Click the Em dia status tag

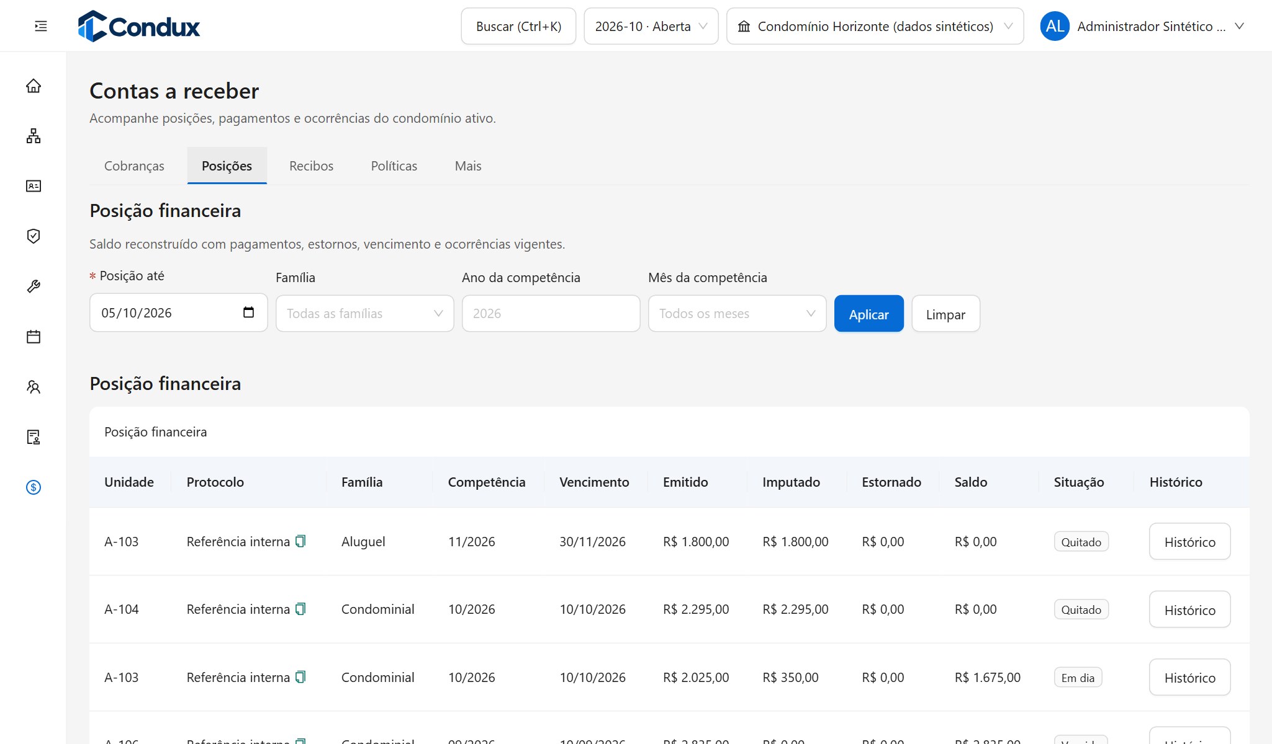pos(1078,678)
